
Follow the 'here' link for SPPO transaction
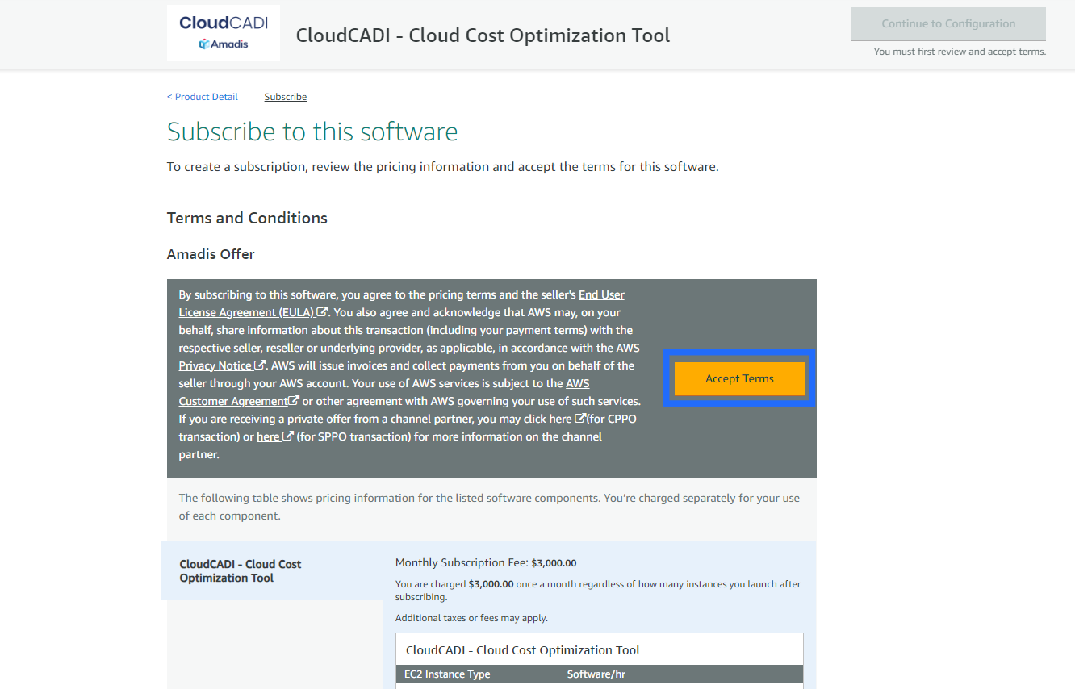268,436
